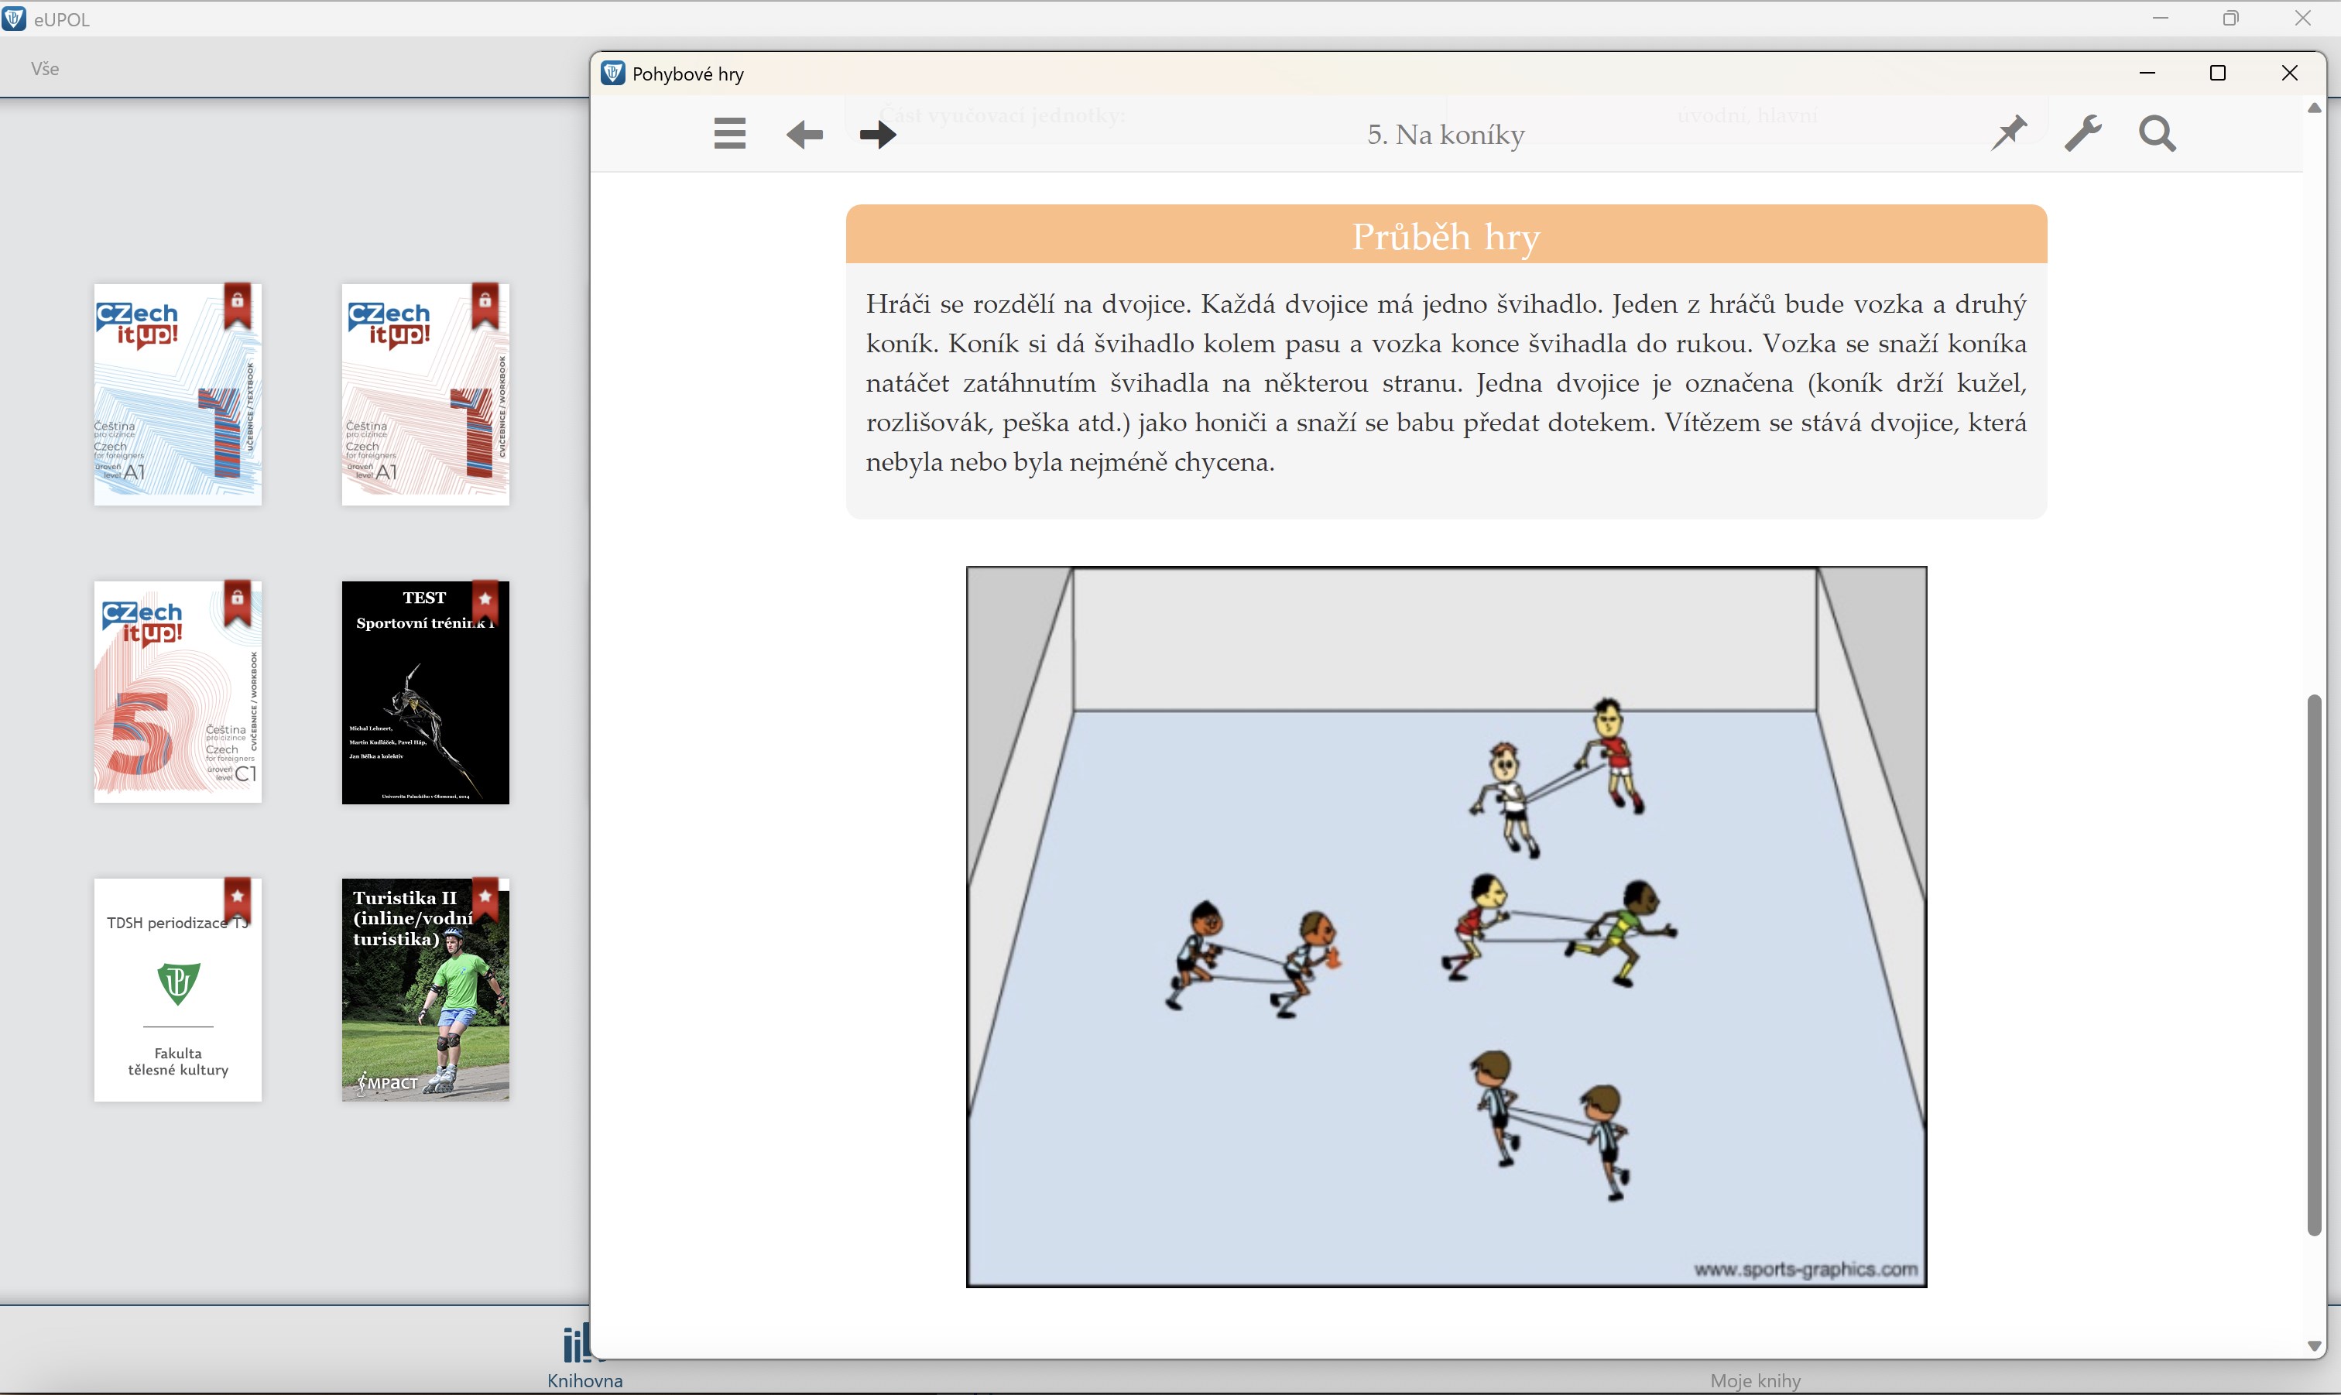Open reader settings via the wrench icon
Image resolution: width=2341 pixels, height=1395 pixels.
2082,133
